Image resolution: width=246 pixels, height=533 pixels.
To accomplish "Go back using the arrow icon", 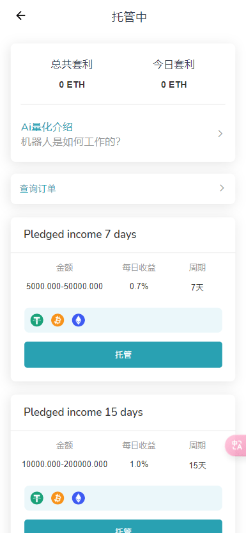I will [x=20, y=15].
